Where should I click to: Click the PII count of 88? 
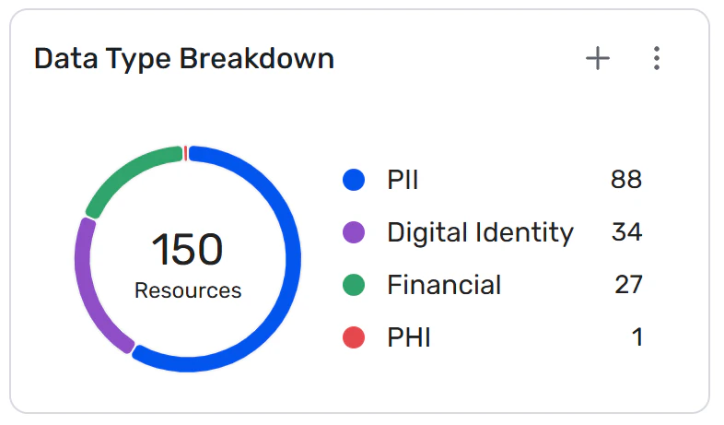pyautogui.click(x=626, y=180)
